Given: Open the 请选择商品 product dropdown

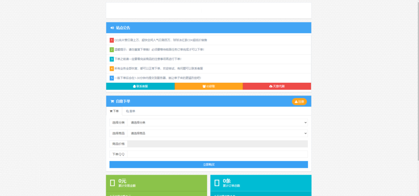Looking at the screenshot, I should 218,133.
